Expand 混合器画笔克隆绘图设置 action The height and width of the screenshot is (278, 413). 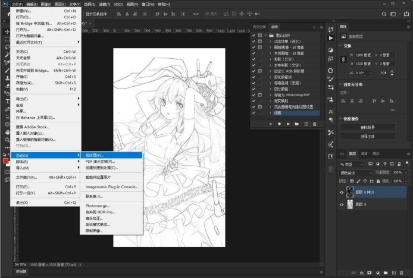tap(270, 107)
